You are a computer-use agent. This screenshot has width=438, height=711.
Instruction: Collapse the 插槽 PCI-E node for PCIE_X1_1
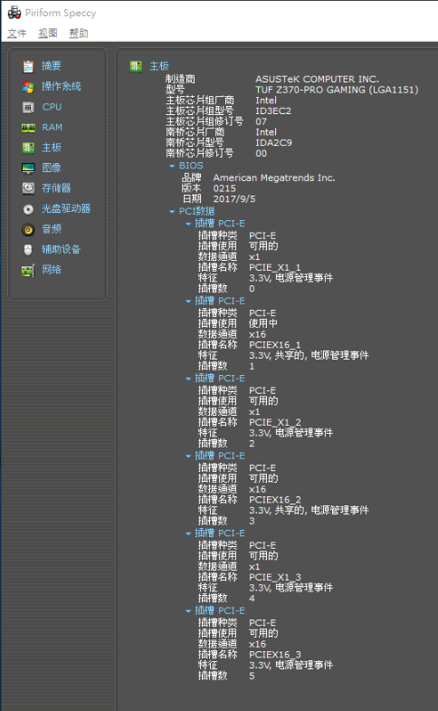coord(188,224)
